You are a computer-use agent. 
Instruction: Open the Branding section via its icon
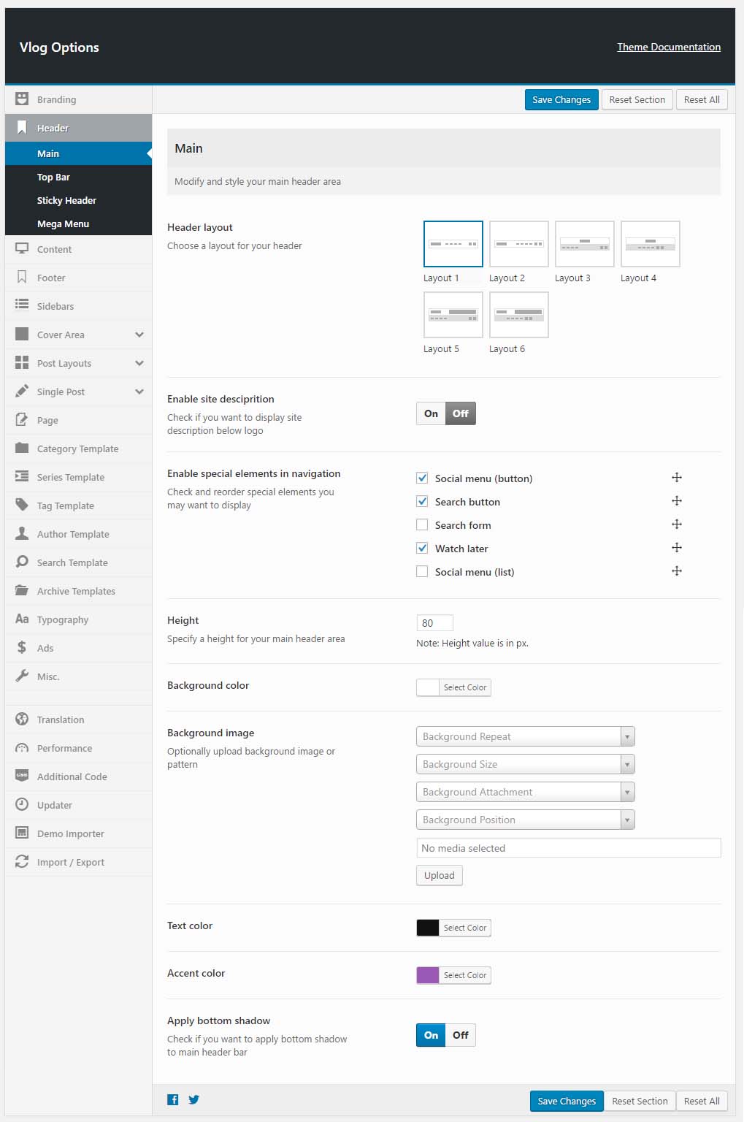point(22,99)
